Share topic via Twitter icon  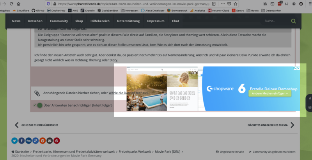click(x=14, y=141)
